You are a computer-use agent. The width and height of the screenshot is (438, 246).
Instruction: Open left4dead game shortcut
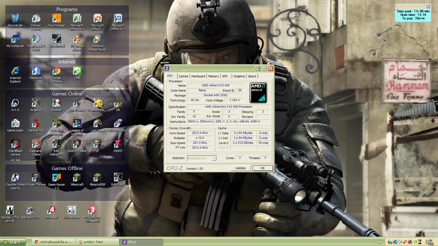(51, 212)
